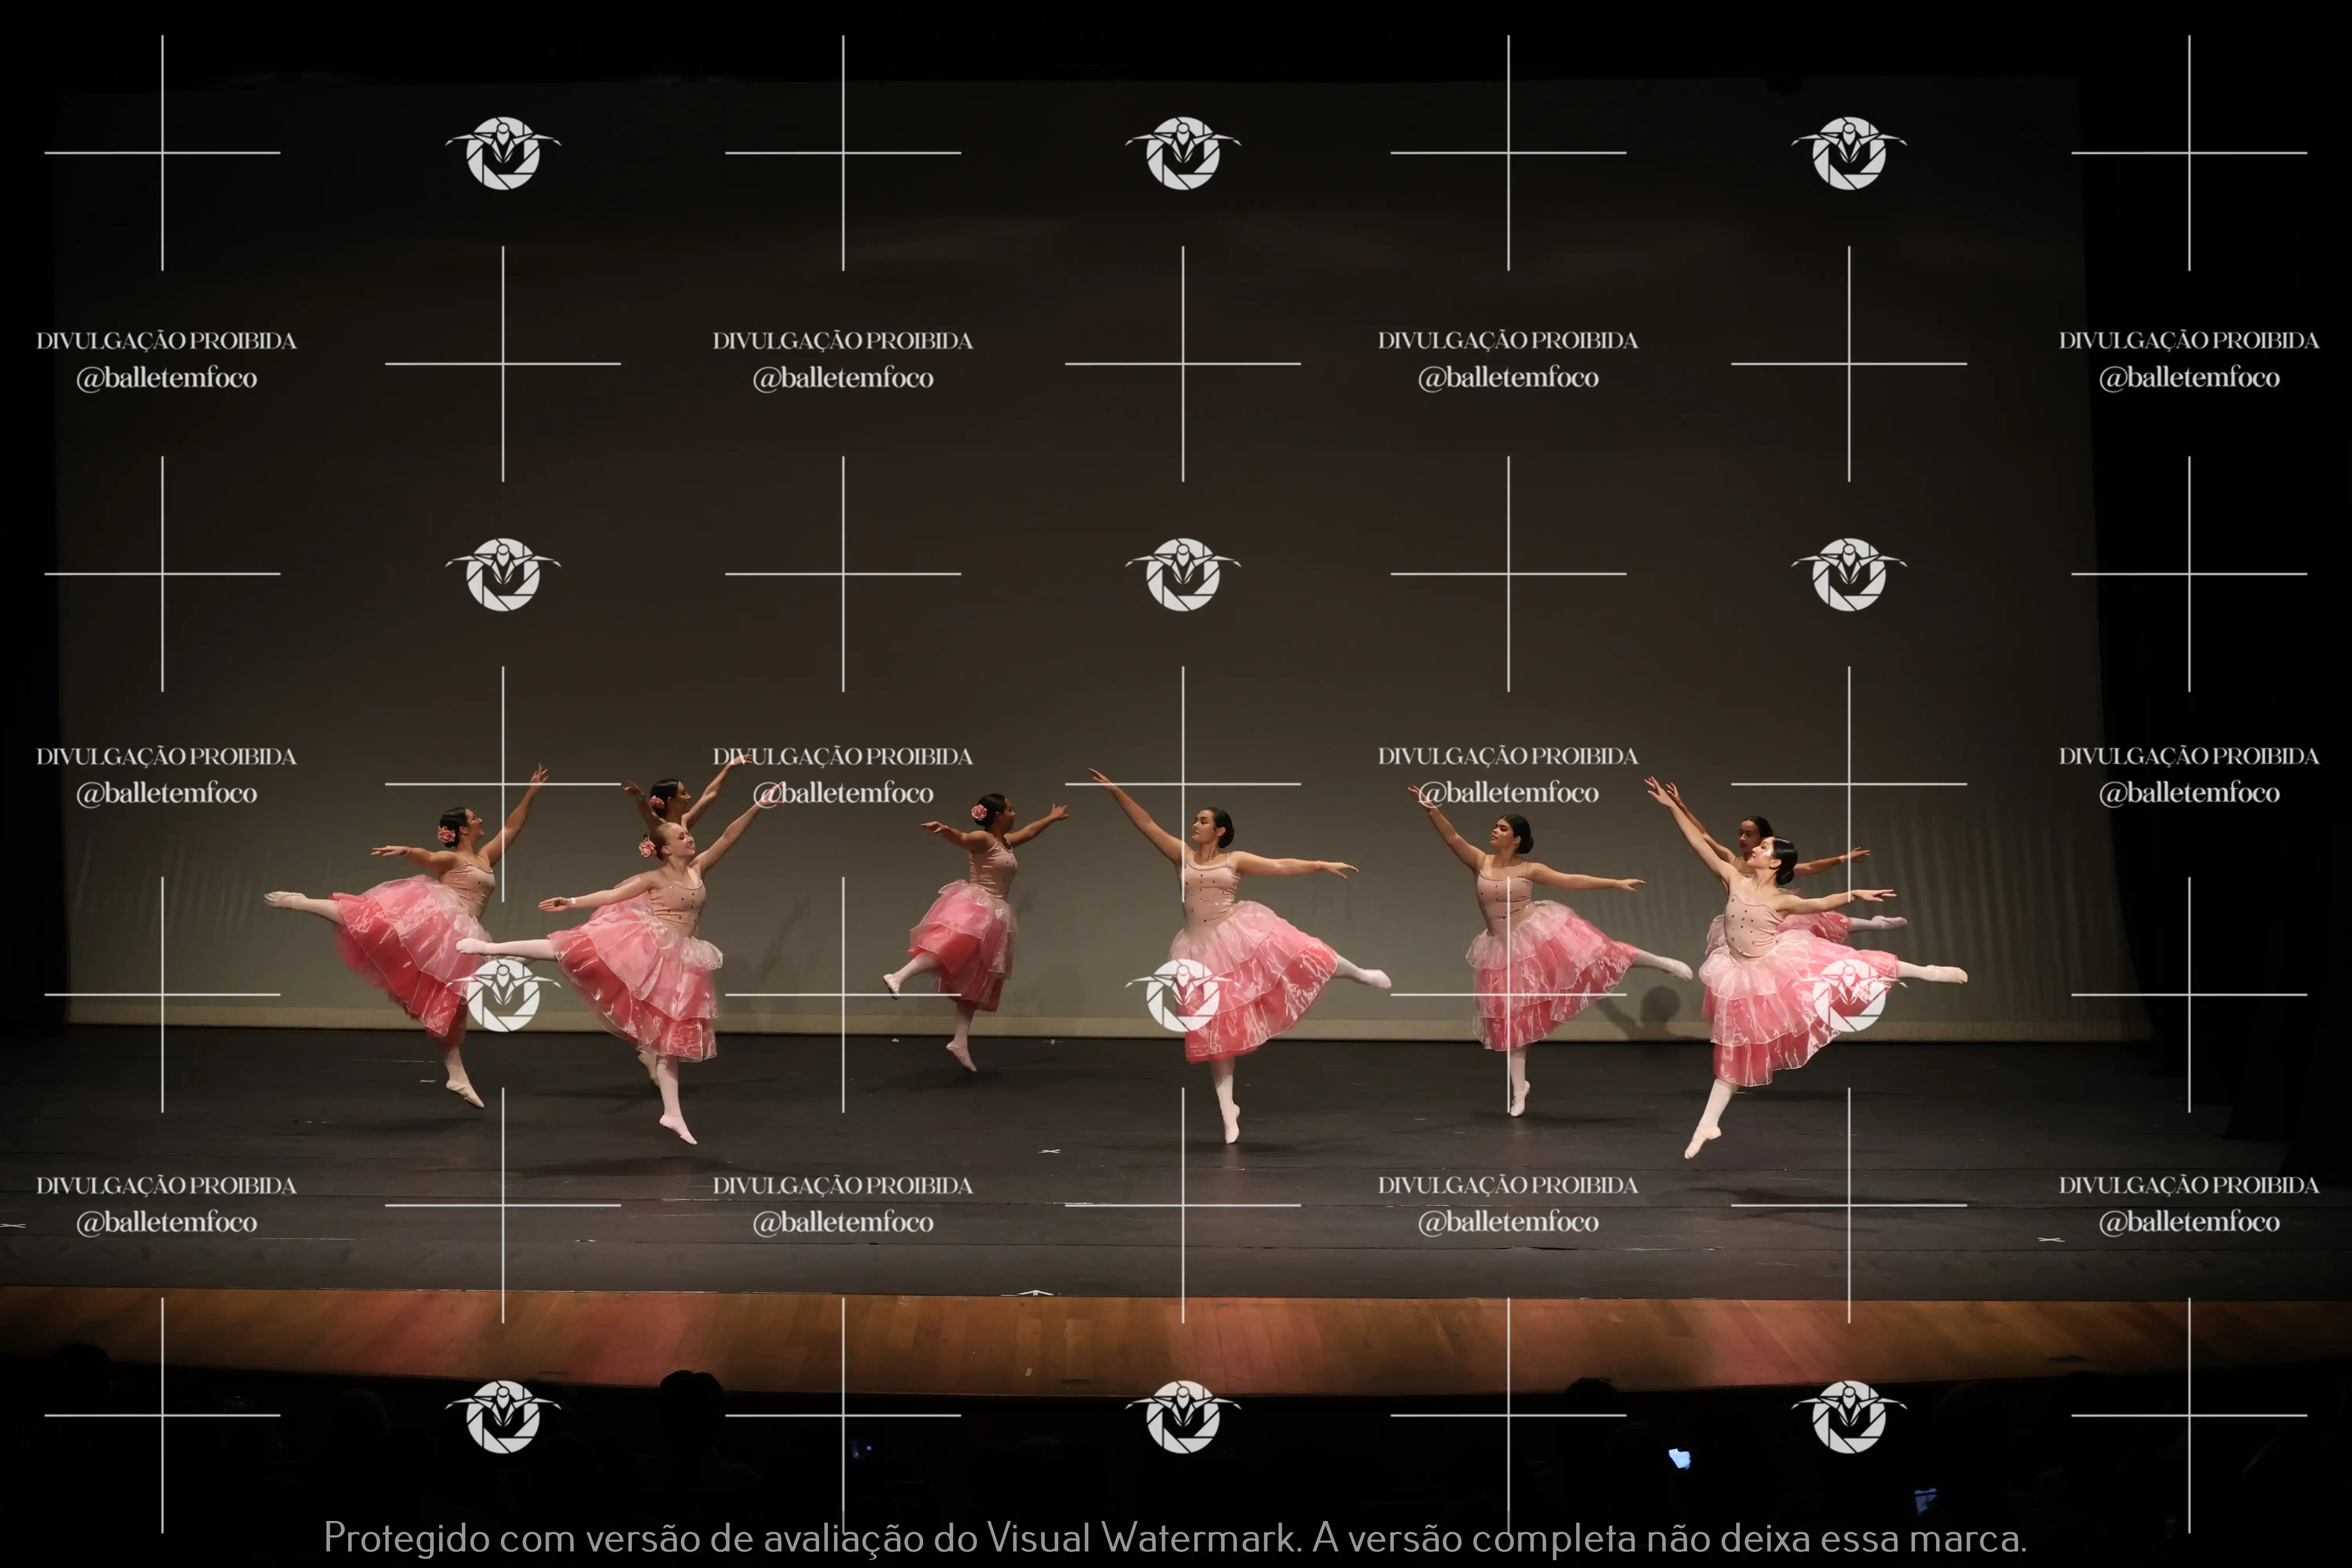Click the bottom-center watermark logo near the audience
Image resolution: width=2352 pixels, height=1568 pixels.
[x=1183, y=1416]
